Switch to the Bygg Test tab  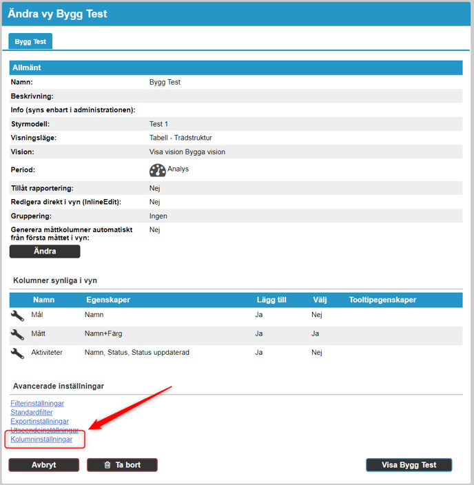[30, 41]
